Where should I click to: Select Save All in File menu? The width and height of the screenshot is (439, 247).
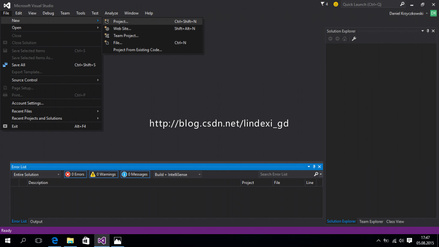click(51, 65)
